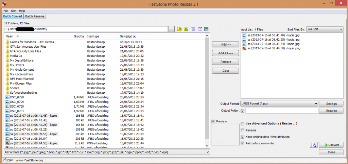
Task: Open the All Formats file filter dropdown
Action: (107, 152)
